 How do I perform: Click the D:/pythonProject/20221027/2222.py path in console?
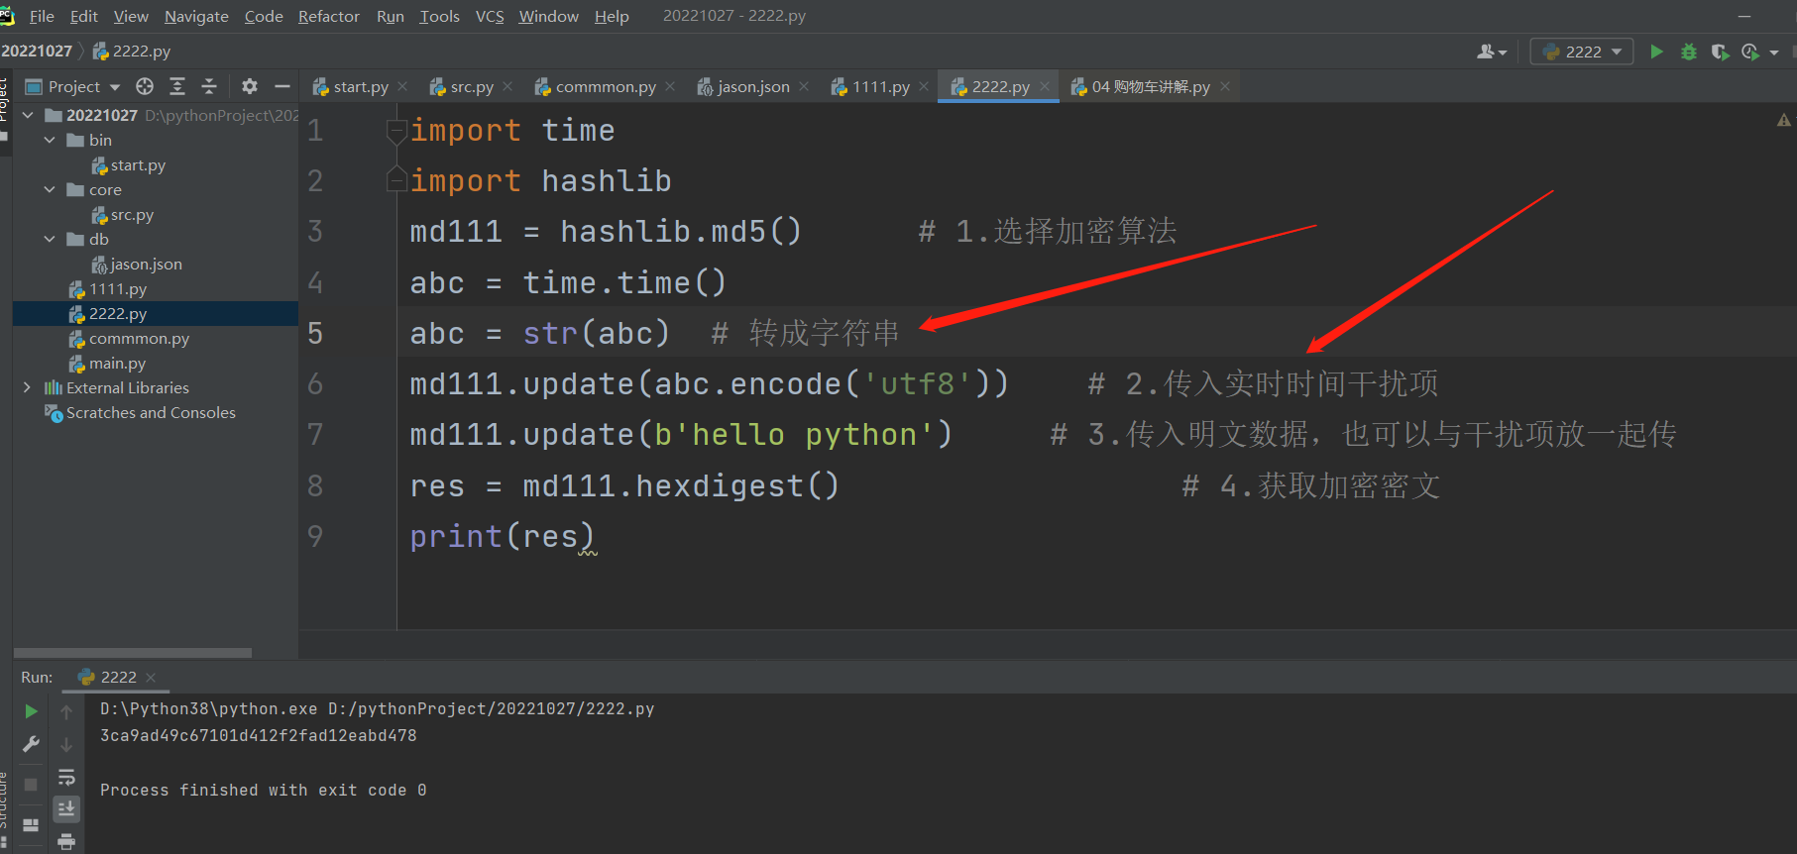(492, 709)
